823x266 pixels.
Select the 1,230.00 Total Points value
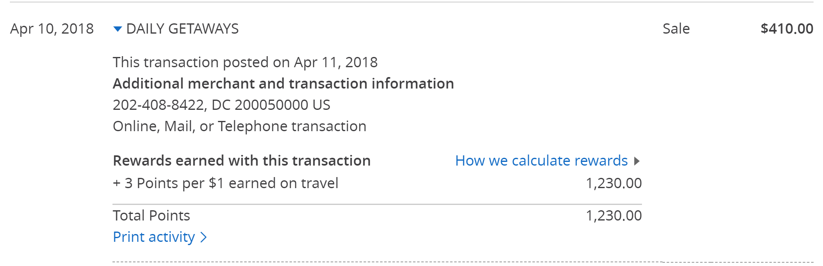coord(614,216)
